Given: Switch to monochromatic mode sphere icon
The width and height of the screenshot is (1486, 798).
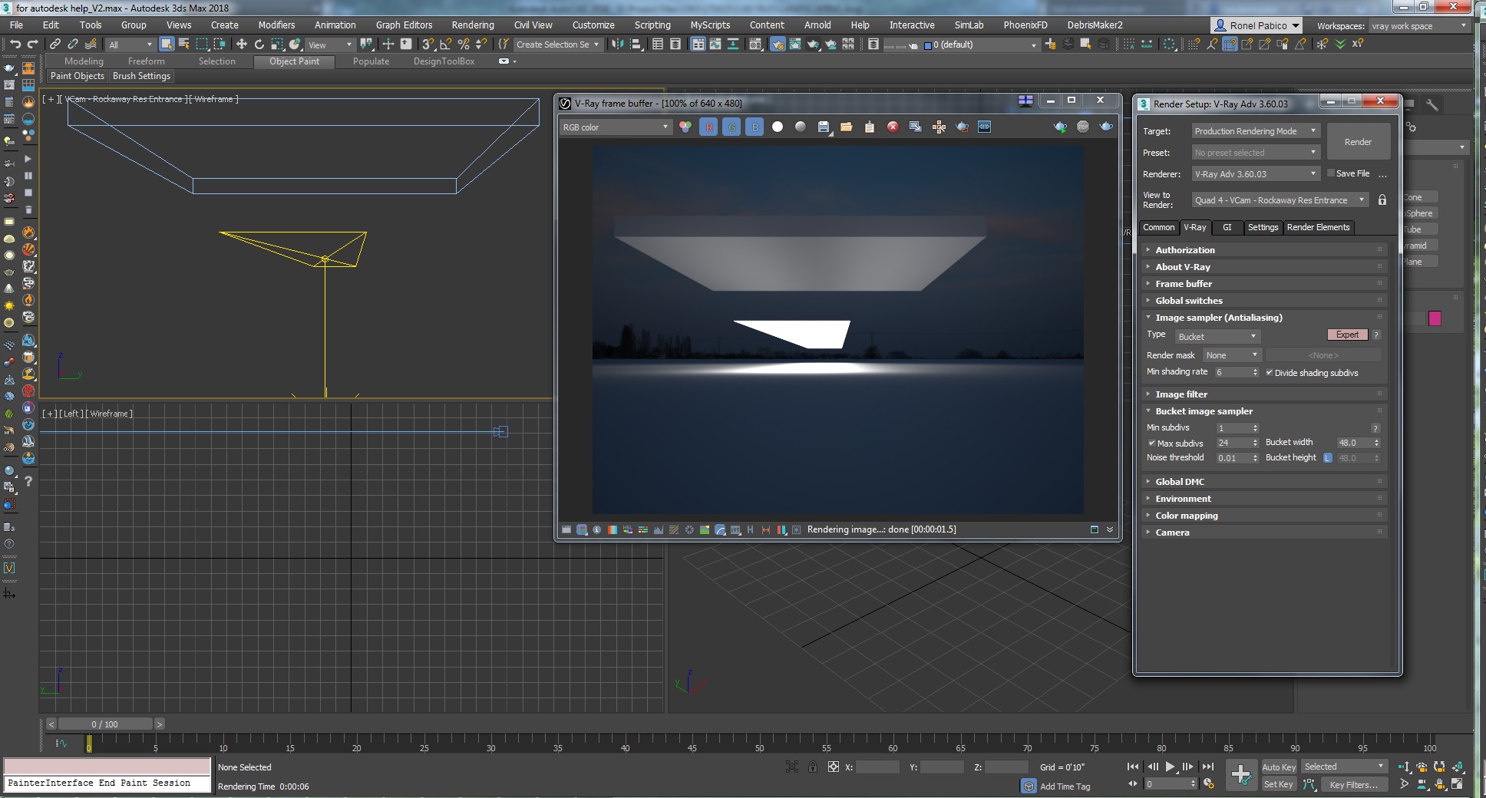Looking at the screenshot, I should [801, 127].
